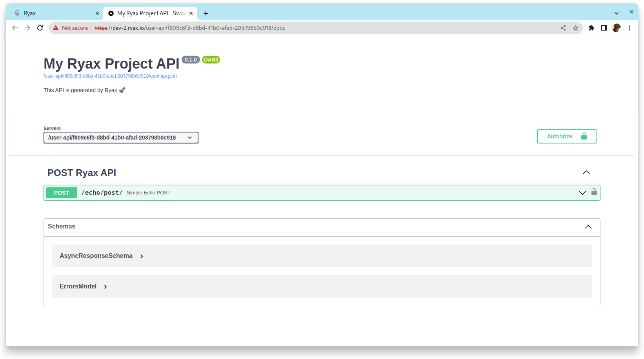The image size is (644, 359).
Task: Open the user profile avatar
Action: click(x=616, y=28)
